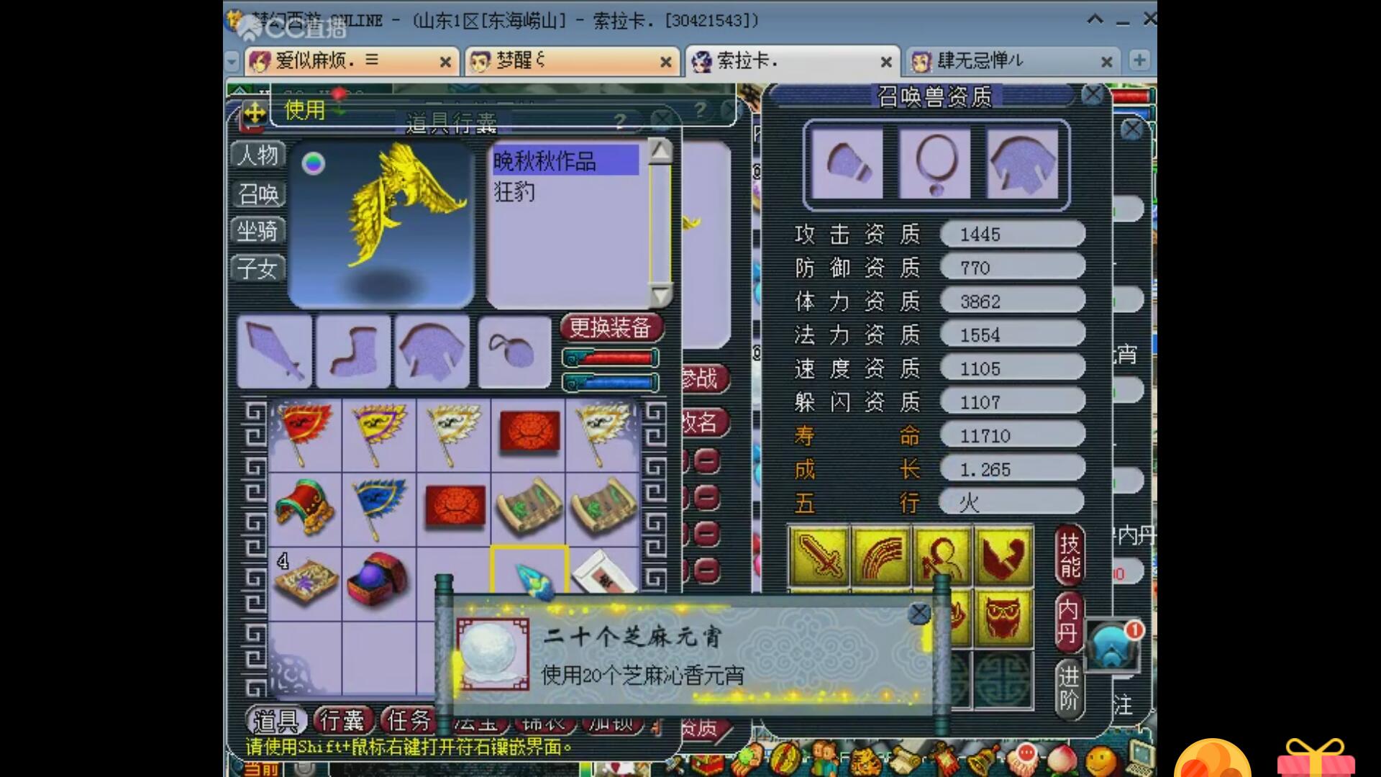Click the pet collar equipment slot
Viewport: 1381px width, 777px height.
click(x=935, y=163)
